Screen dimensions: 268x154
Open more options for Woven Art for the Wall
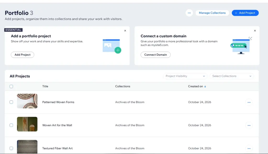click(x=249, y=125)
